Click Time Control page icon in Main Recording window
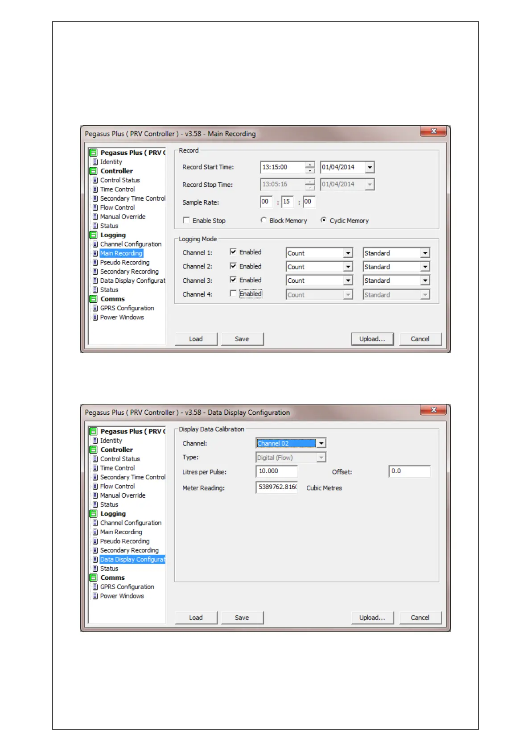Viewport: 531px width, 751px height. 95,189
